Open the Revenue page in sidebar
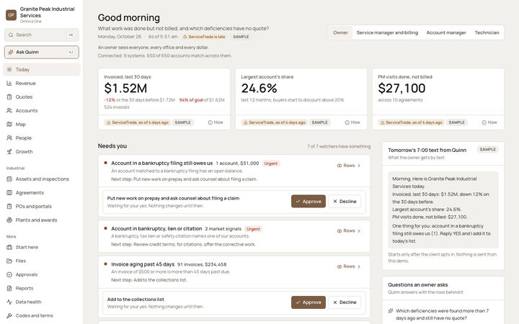Screen dimensions: 519x324 [x=42, y=84]
